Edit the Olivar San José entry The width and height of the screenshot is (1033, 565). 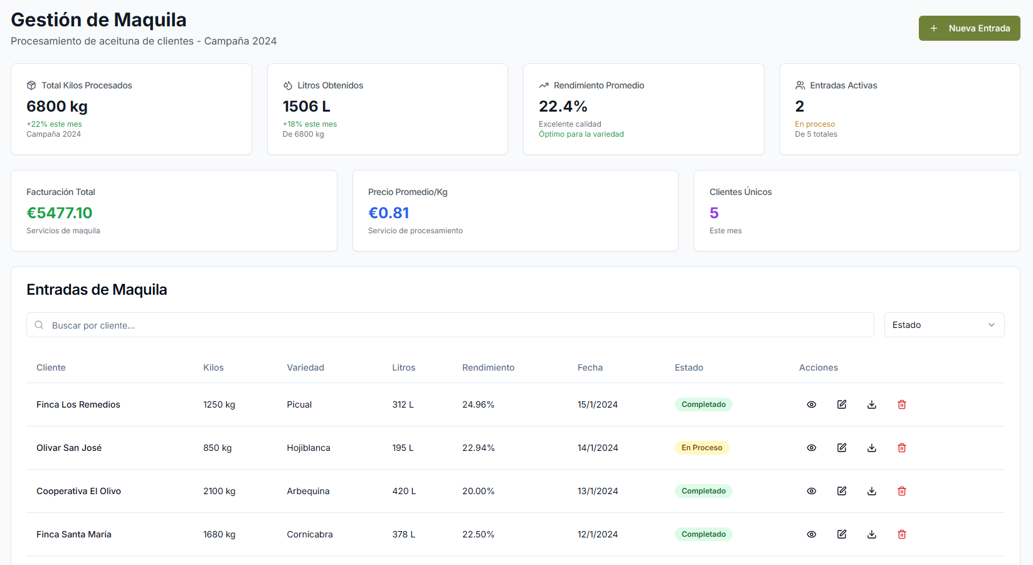(x=842, y=448)
